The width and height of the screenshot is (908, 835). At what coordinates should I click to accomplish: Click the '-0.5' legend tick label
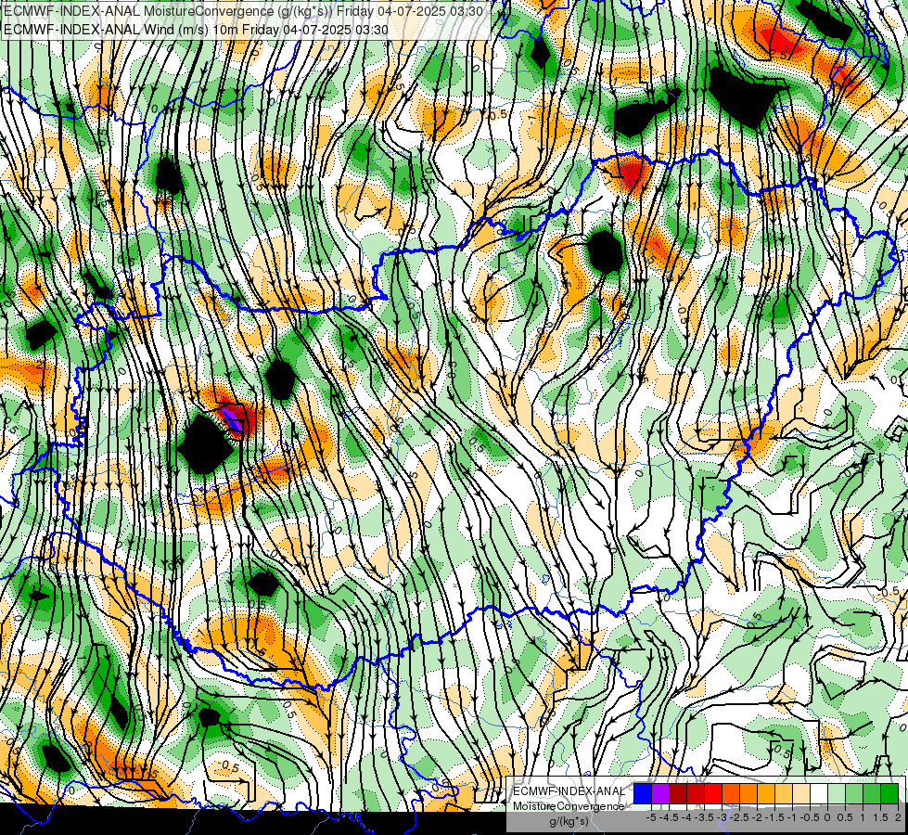point(810,817)
